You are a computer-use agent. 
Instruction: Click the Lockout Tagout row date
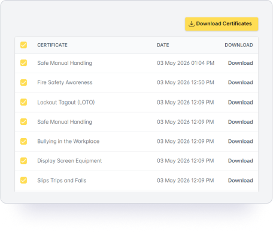point(186,102)
